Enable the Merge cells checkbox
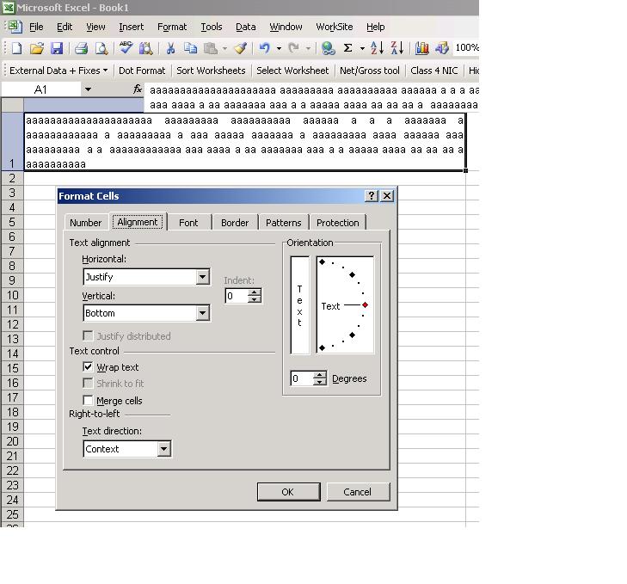This screenshot has width=627, height=584. [x=88, y=401]
